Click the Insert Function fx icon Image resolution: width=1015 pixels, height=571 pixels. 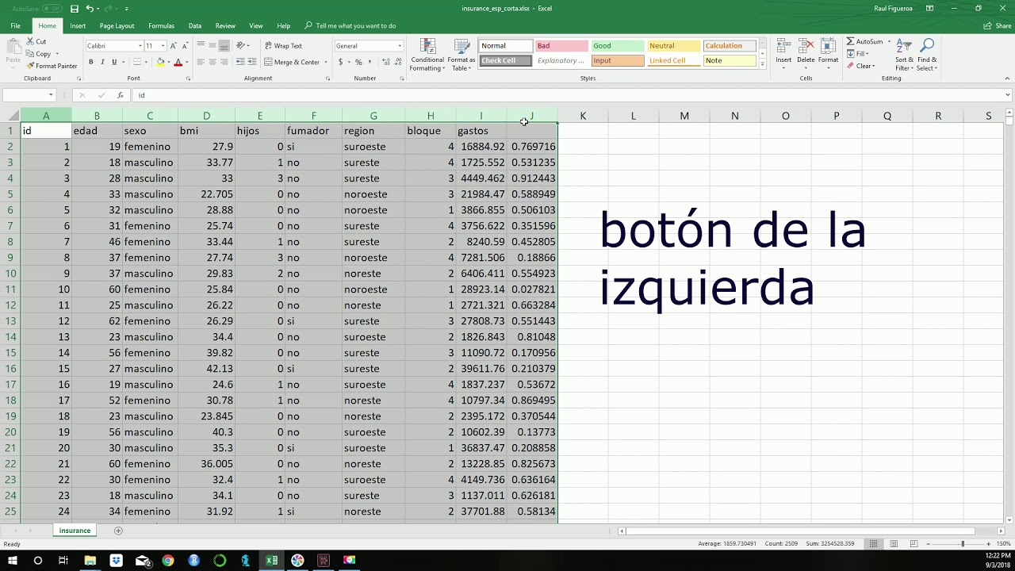(121, 95)
